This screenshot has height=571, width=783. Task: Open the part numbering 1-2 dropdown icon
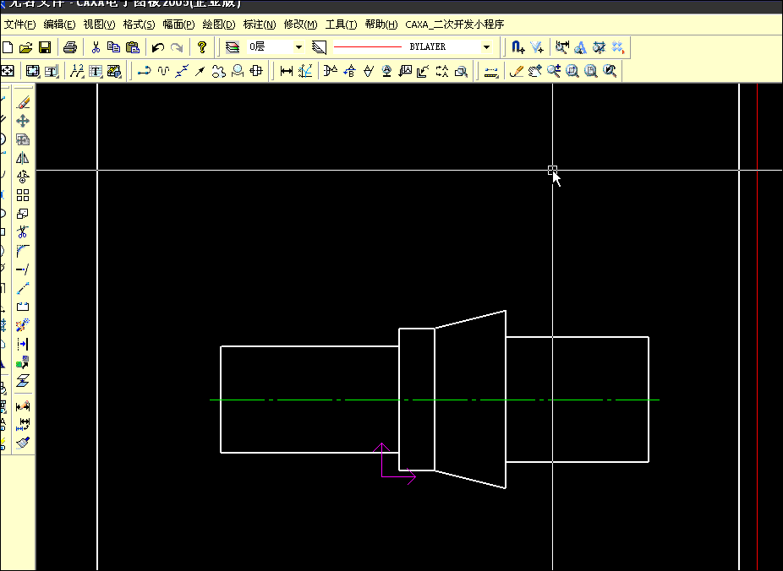point(76,71)
